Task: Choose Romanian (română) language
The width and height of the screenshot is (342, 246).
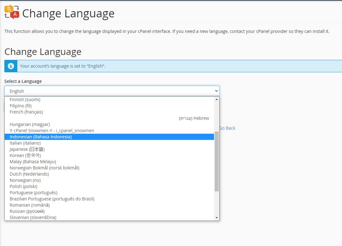Action: [x=109, y=205]
